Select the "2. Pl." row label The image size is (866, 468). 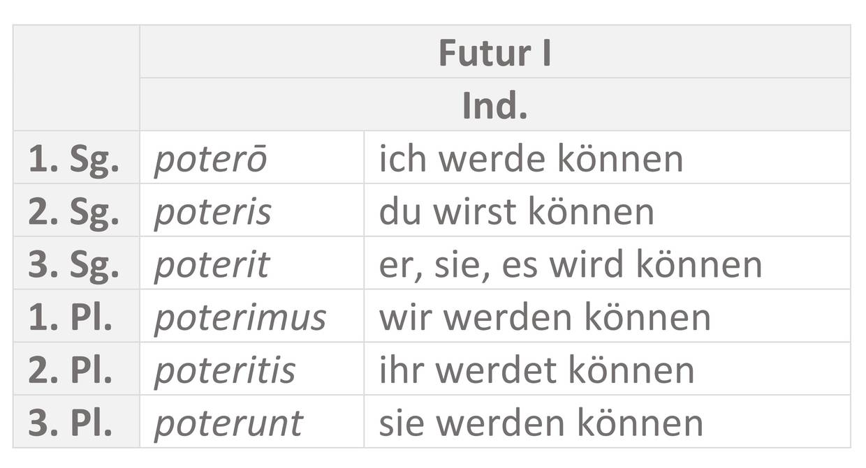coord(70,370)
